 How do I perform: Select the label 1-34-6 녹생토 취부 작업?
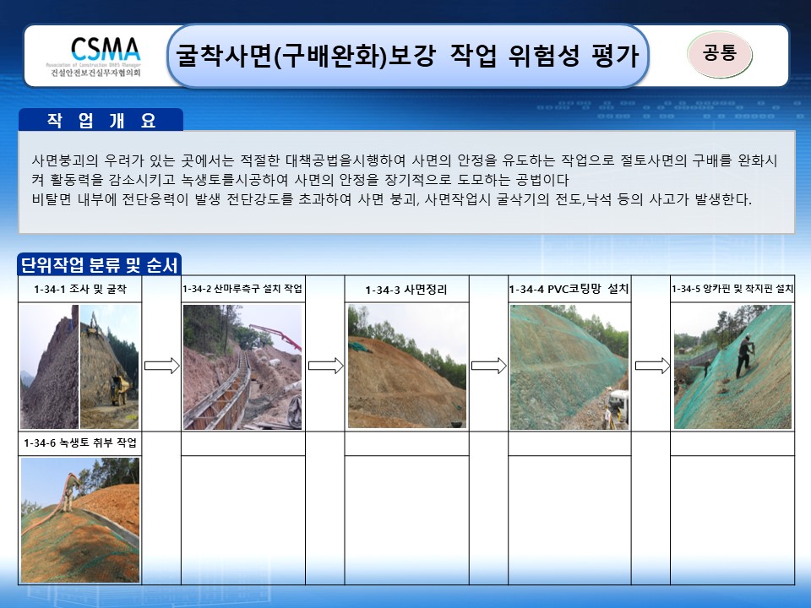pos(80,442)
